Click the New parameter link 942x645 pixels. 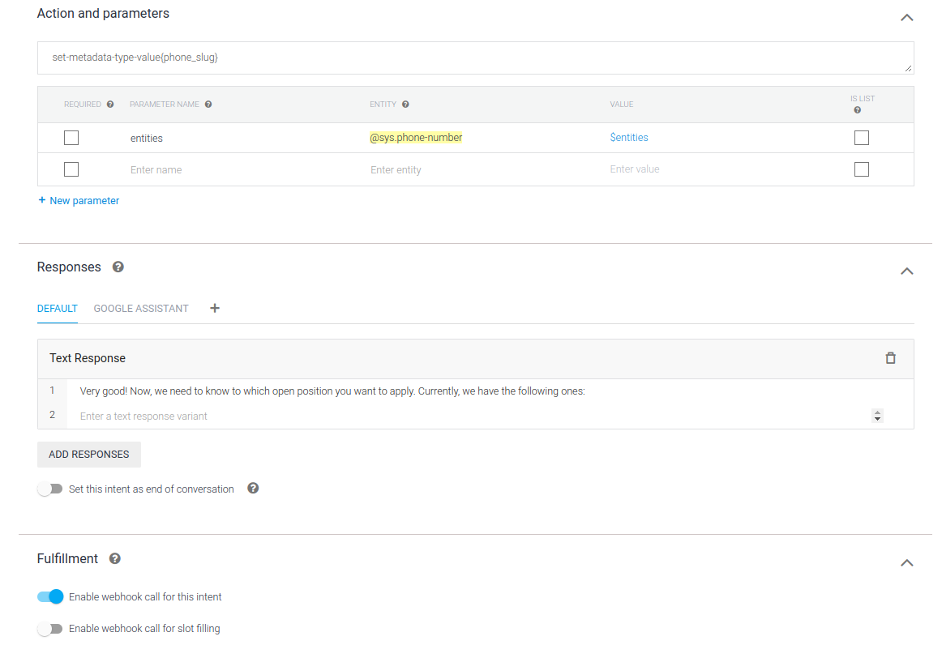pos(79,201)
